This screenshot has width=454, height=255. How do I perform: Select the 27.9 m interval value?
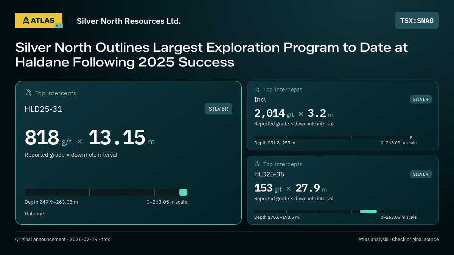(311, 188)
